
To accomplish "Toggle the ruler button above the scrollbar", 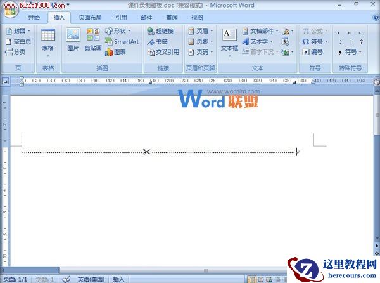I will (x=377, y=82).
